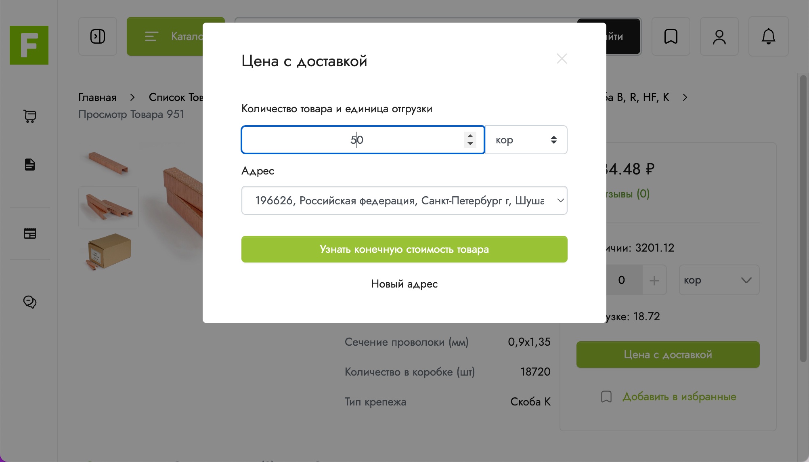
Task: Close the delivery price dialog
Action: pos(562,59)
